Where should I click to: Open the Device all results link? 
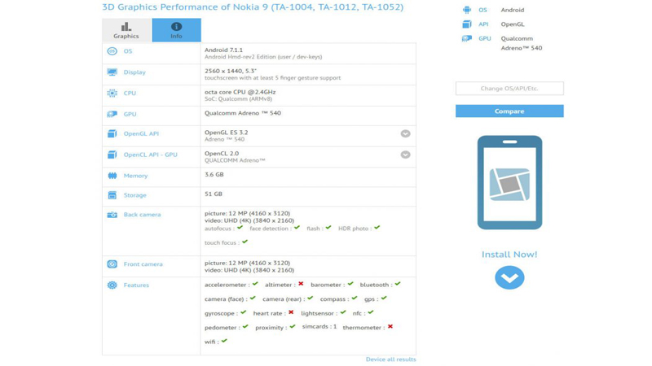click(391, 359)
